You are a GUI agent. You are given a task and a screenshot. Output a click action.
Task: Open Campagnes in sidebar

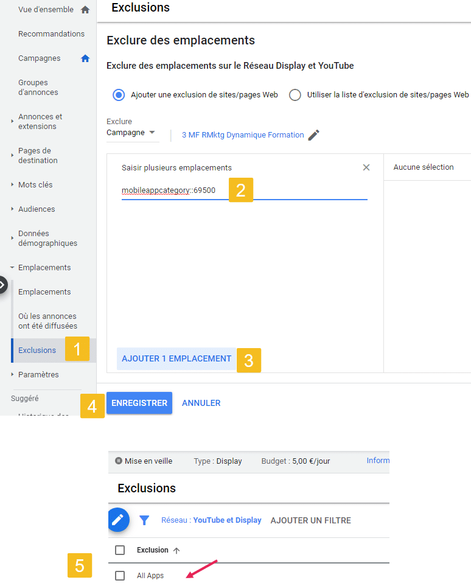[x=40, y=58]
